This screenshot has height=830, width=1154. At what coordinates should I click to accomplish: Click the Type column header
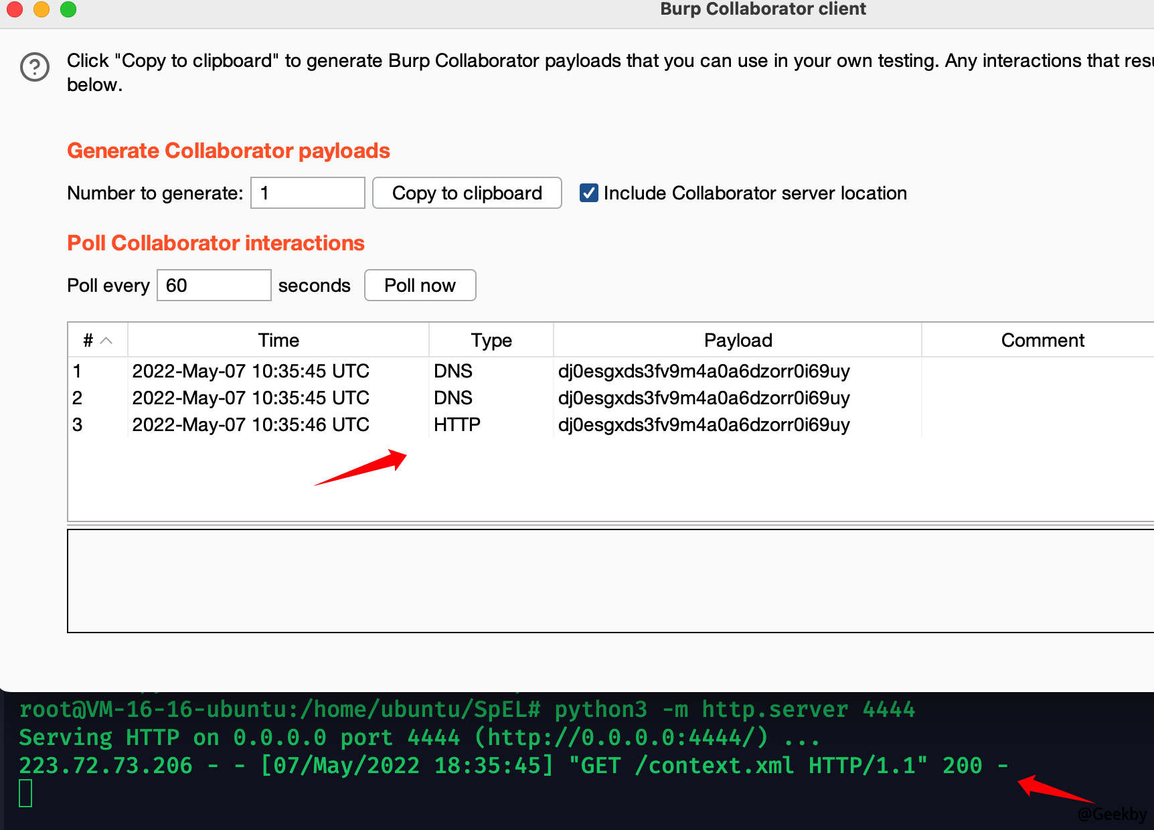(x=491, y=340)
